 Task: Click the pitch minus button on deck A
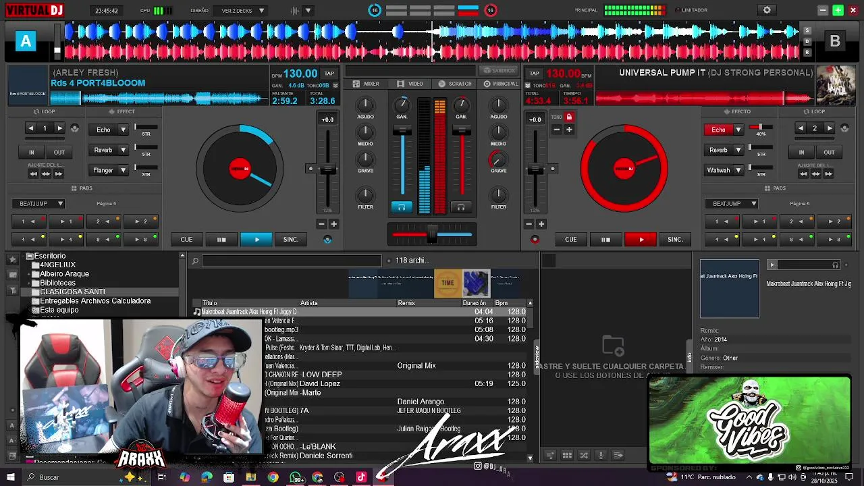(321, 224)
